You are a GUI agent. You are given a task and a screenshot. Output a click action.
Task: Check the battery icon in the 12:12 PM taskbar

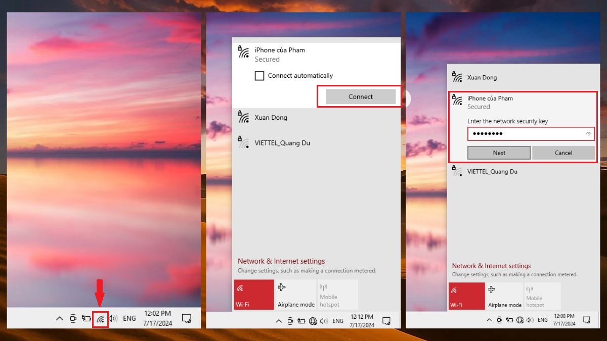[301, 321]
